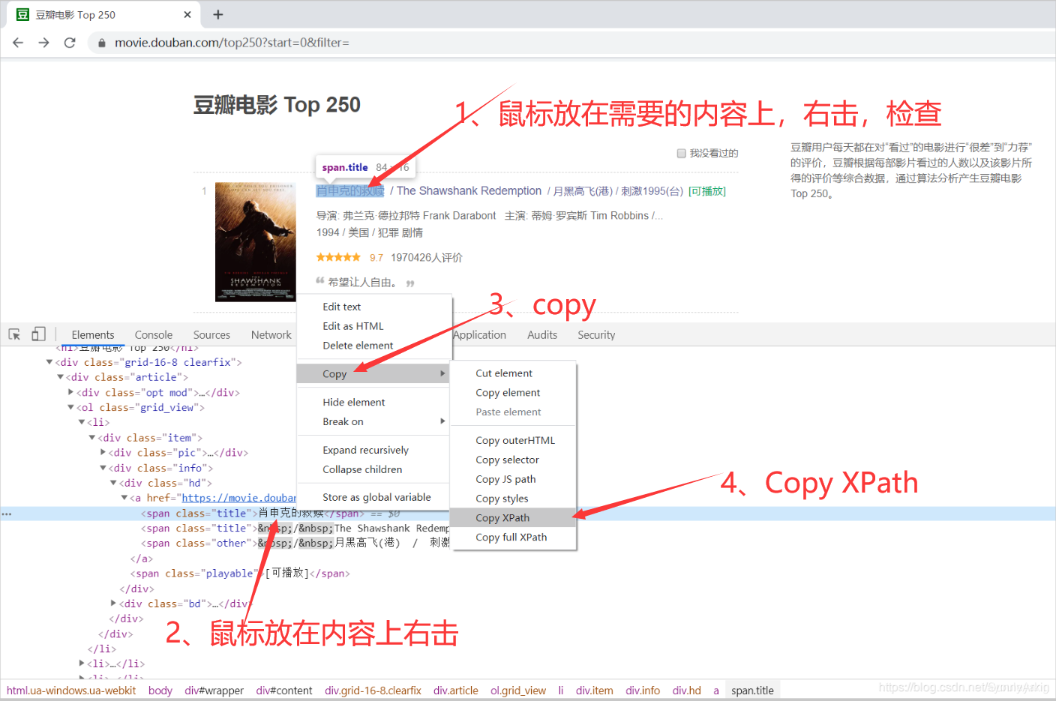Click the Shawshank Redemption poster thumbnail
Viewport: 1056px width, 701px height.
[255, 242]
